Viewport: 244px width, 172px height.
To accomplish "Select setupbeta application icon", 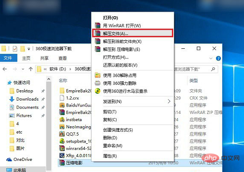I will (x=62, y=141).
